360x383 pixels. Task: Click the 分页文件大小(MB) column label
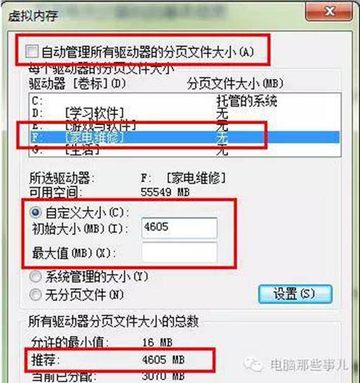(x=235, y=84)
